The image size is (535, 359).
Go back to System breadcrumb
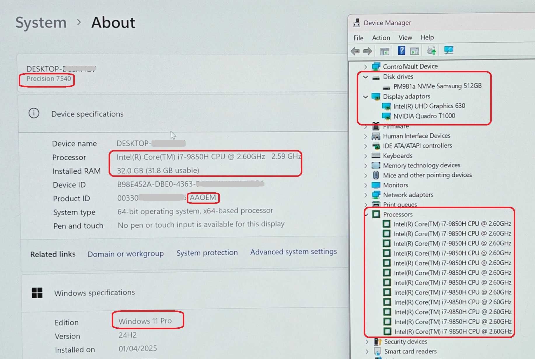[41, 23]
